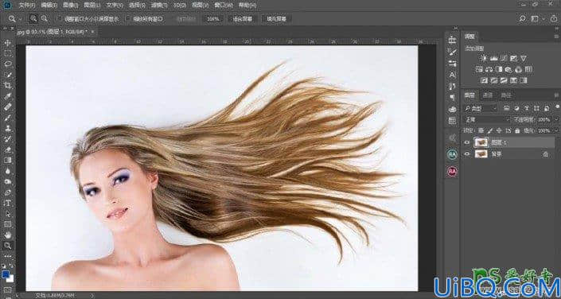Select the Clone Stamp tool
Image resolution: width=561 pixels, height=299 pixels.
(x=7, y=128)
